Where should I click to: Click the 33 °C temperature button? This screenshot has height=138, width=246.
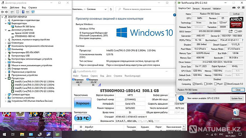(83, 118)
